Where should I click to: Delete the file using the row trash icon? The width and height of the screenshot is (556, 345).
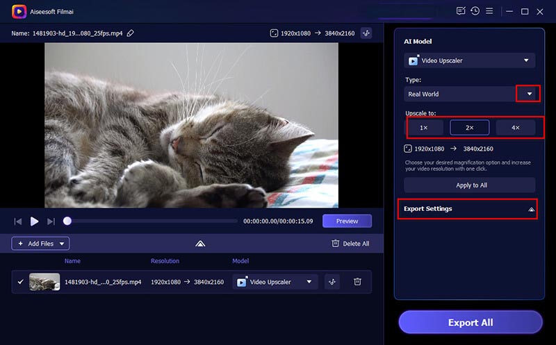(x=357, y=282)
